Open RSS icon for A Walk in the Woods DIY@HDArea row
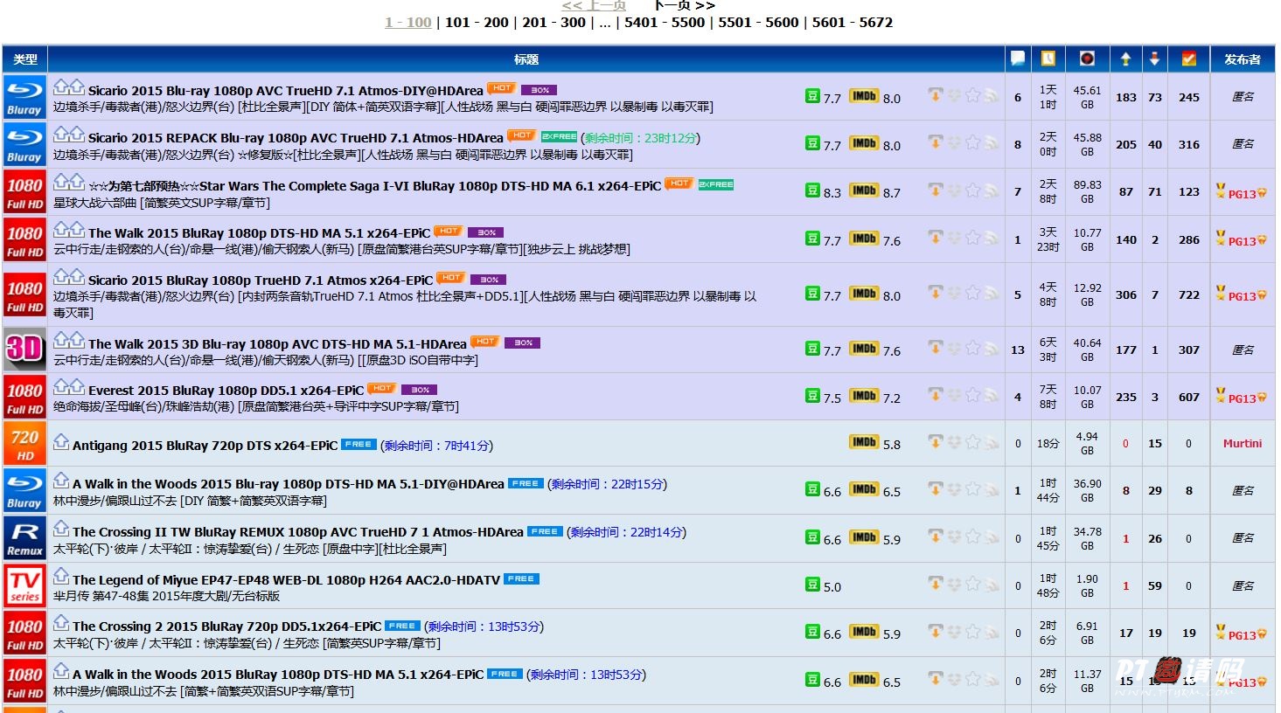The width and height of the screenshot is (1281, 713). [x=991, y=489]
